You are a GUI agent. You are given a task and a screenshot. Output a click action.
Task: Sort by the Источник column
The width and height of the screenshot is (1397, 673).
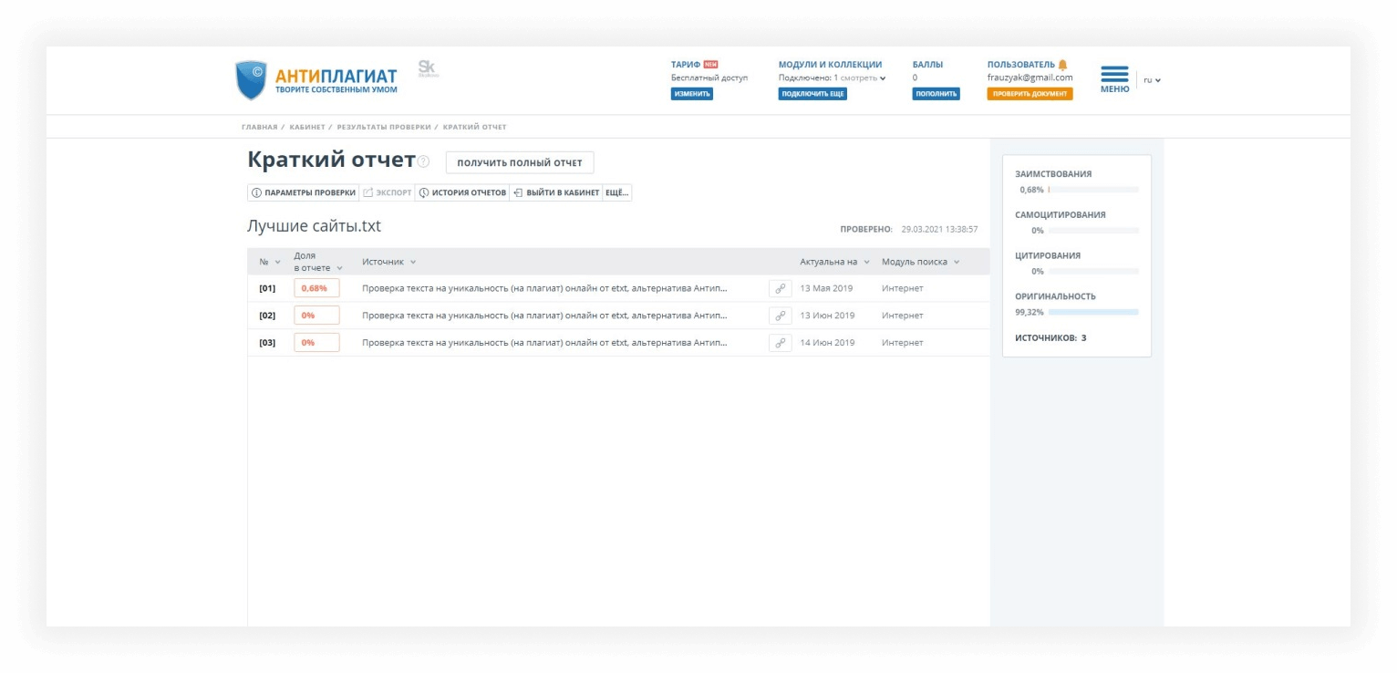pyautogui.click(x=388, y=262)
